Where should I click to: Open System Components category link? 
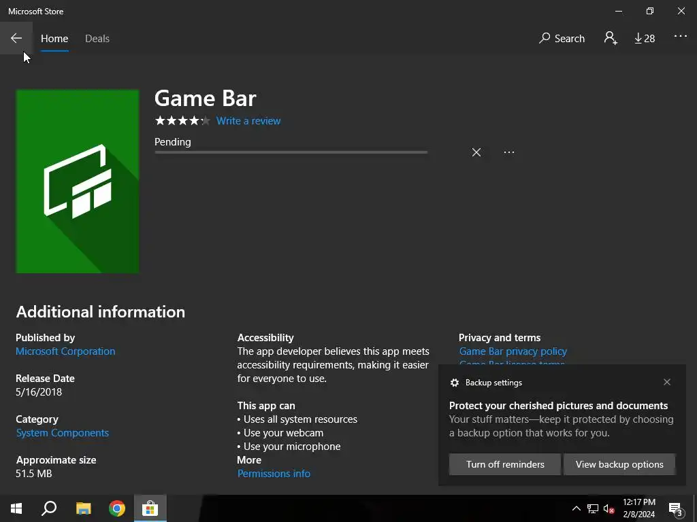62,433
